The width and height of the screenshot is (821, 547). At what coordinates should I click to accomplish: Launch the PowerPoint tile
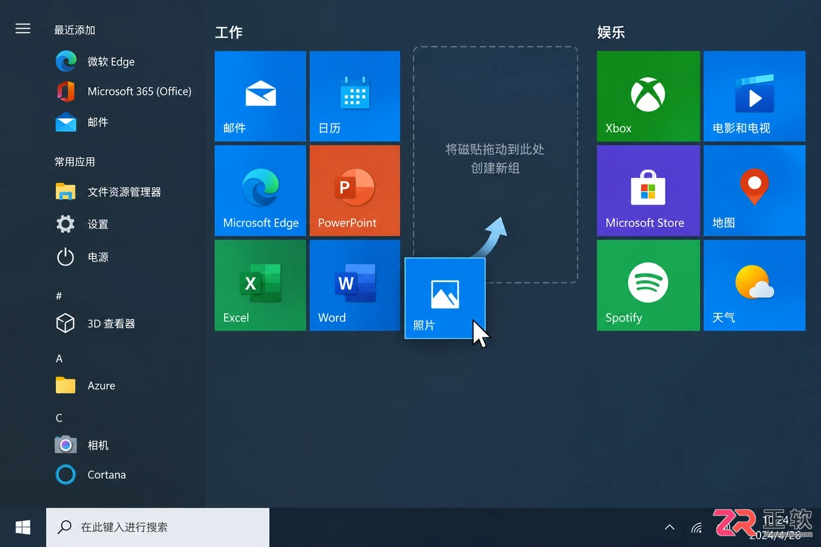[355, 190]
